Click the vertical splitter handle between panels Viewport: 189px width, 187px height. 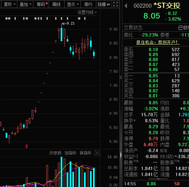(121, 77)
